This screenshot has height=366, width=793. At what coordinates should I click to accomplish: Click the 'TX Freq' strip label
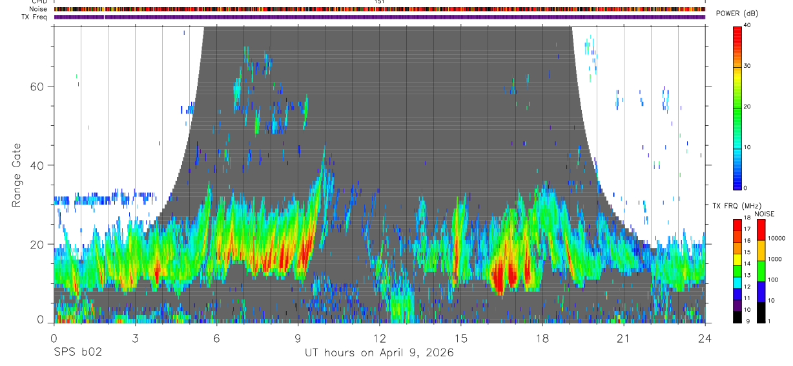(x=35, y=16)
